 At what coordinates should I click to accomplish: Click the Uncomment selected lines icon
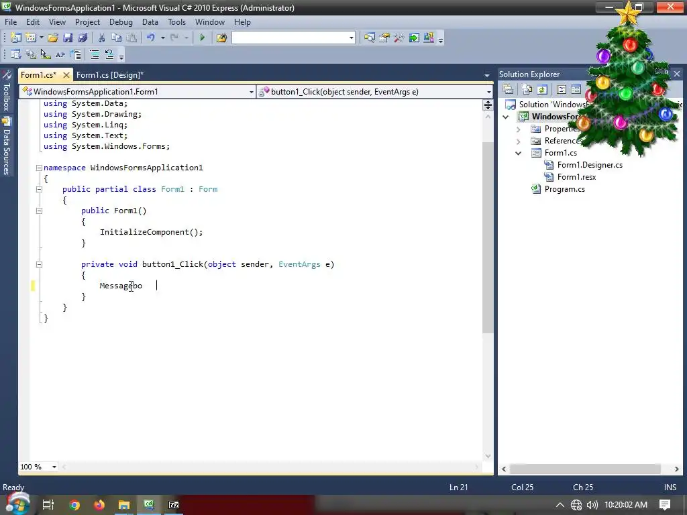[x=109, y=55]
